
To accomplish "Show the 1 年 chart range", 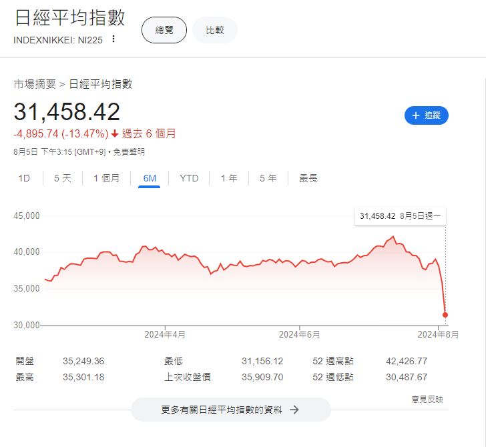I will point(229,178).
